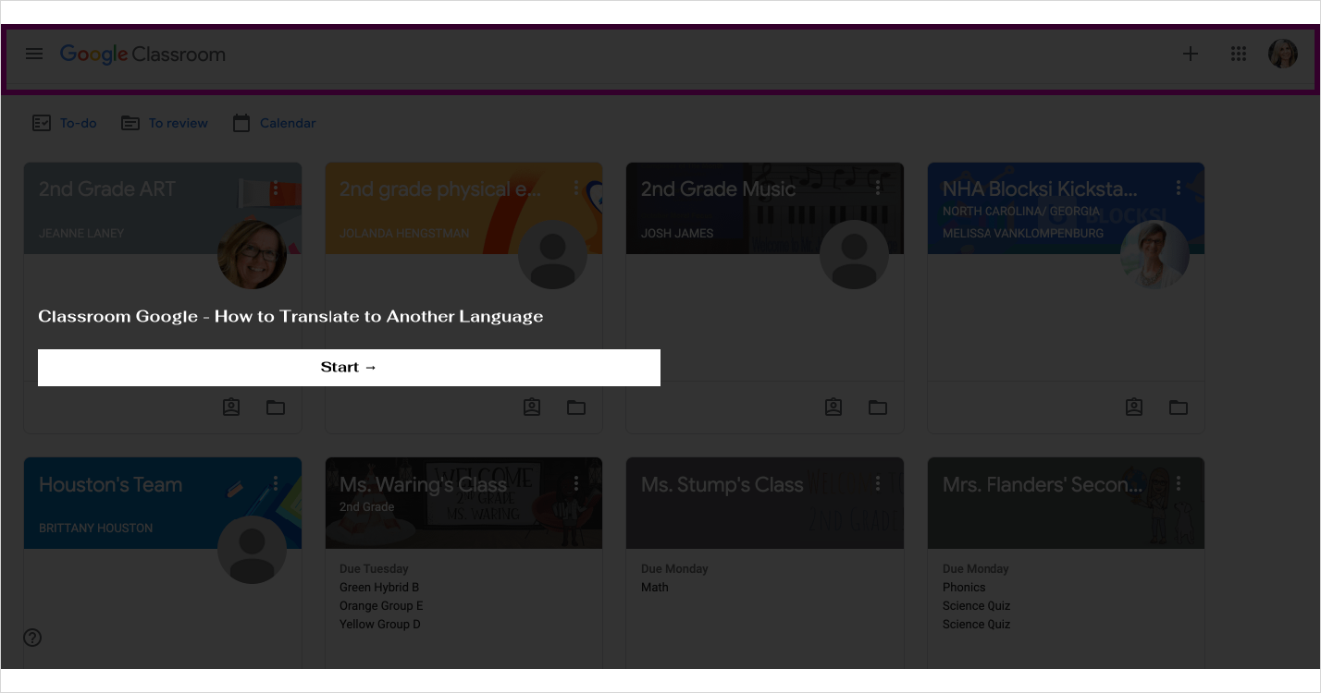The height and width of the screenshot is (693, 1321).
Task: Open the Google apps grid
Action: (x=1239, y=54)
